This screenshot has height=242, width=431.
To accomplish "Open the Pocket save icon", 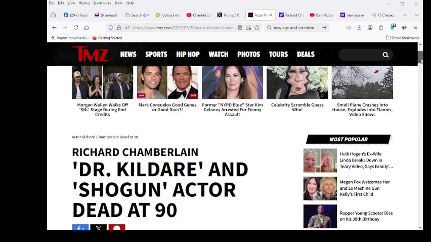I will (349, 28).
